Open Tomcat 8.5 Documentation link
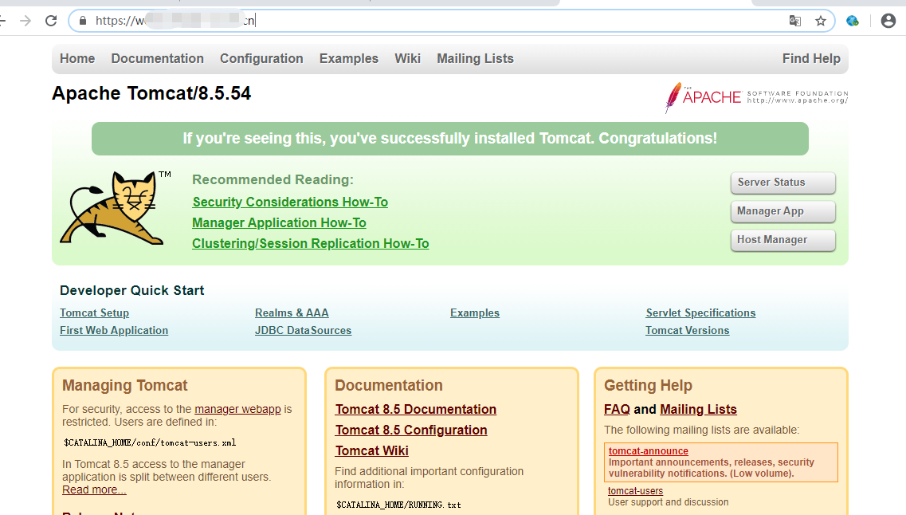This screenshot has width=906, height=515. [415, 409]
